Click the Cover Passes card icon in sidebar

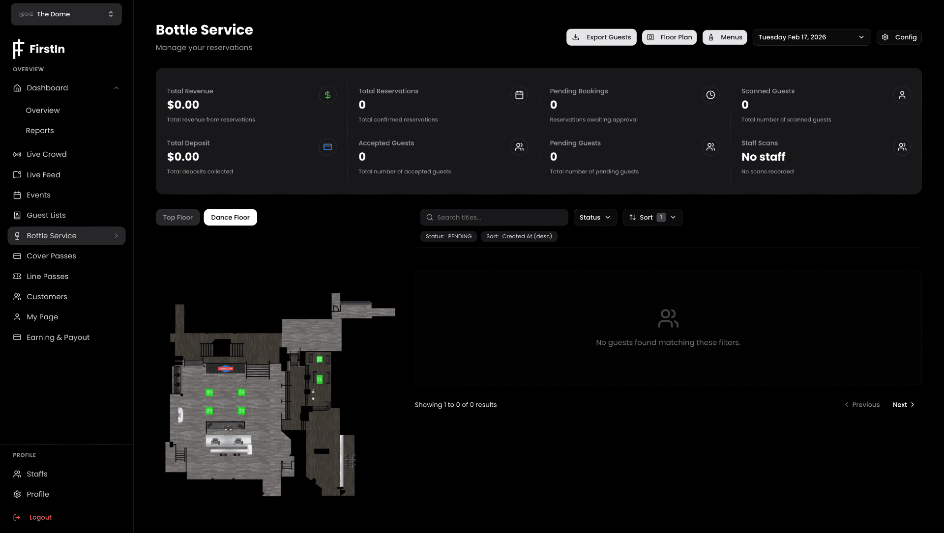click(18, 256)
